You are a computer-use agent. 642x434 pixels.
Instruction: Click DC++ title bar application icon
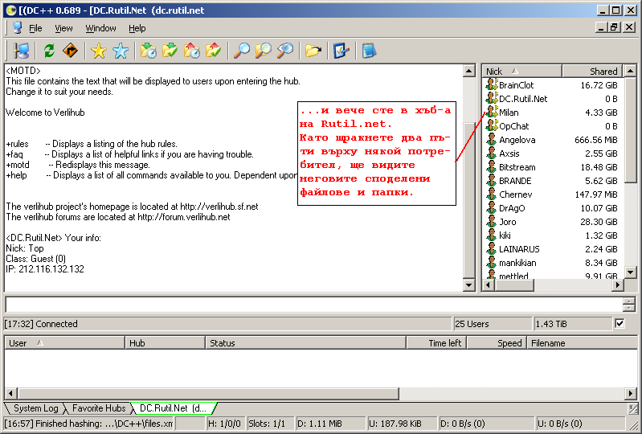[11, 10]
